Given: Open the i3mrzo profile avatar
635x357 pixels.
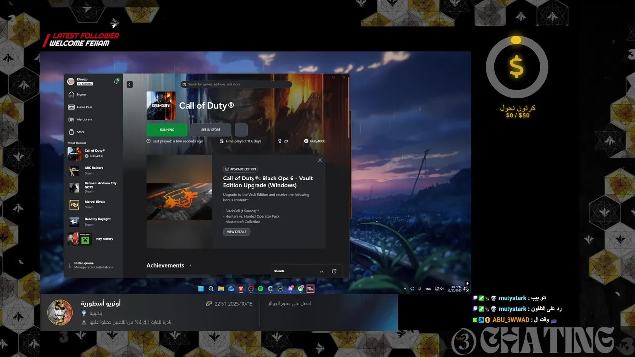Looking at the screenshot, I should tap(71, 81).
